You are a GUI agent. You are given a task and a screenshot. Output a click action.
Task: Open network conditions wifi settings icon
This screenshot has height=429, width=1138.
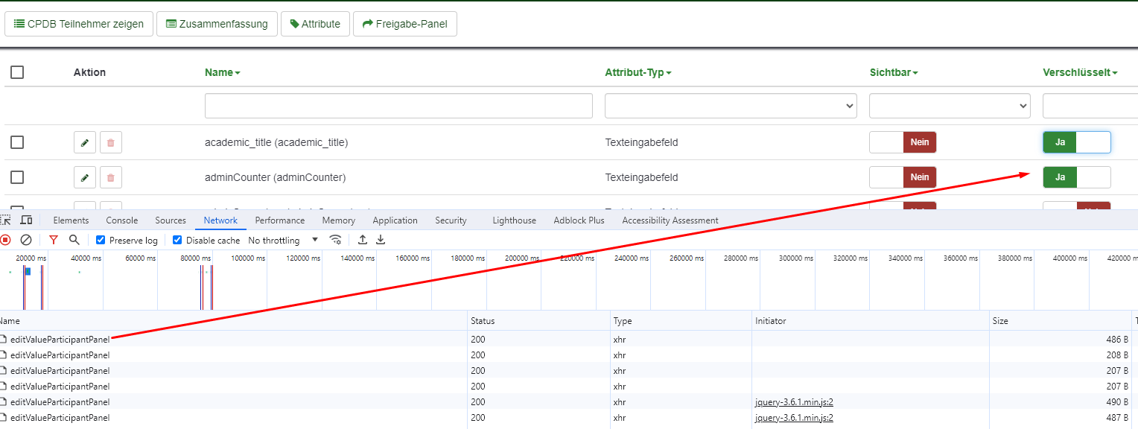[336, 240]
